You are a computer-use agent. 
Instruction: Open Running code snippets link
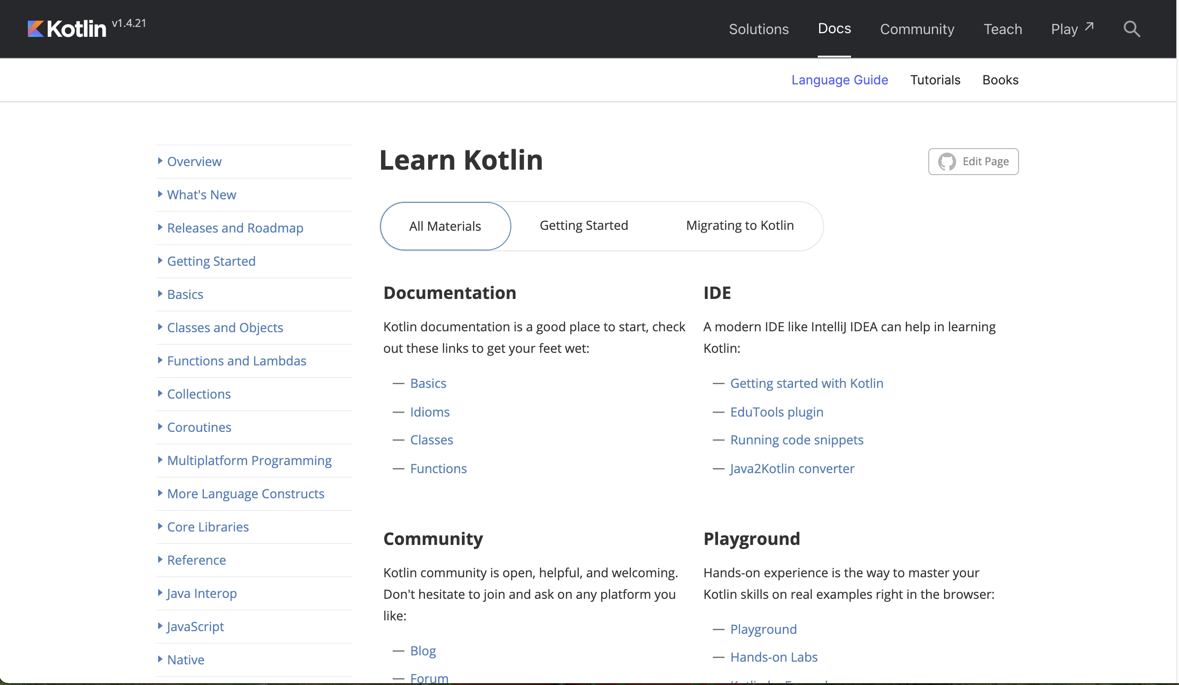click(797, 440)
